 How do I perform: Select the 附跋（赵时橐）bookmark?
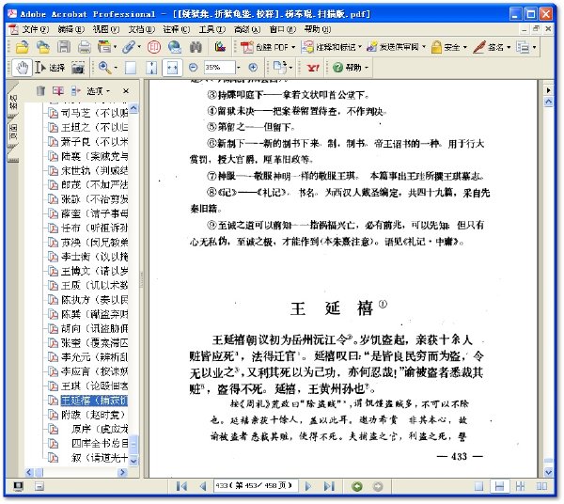point(92,415)
